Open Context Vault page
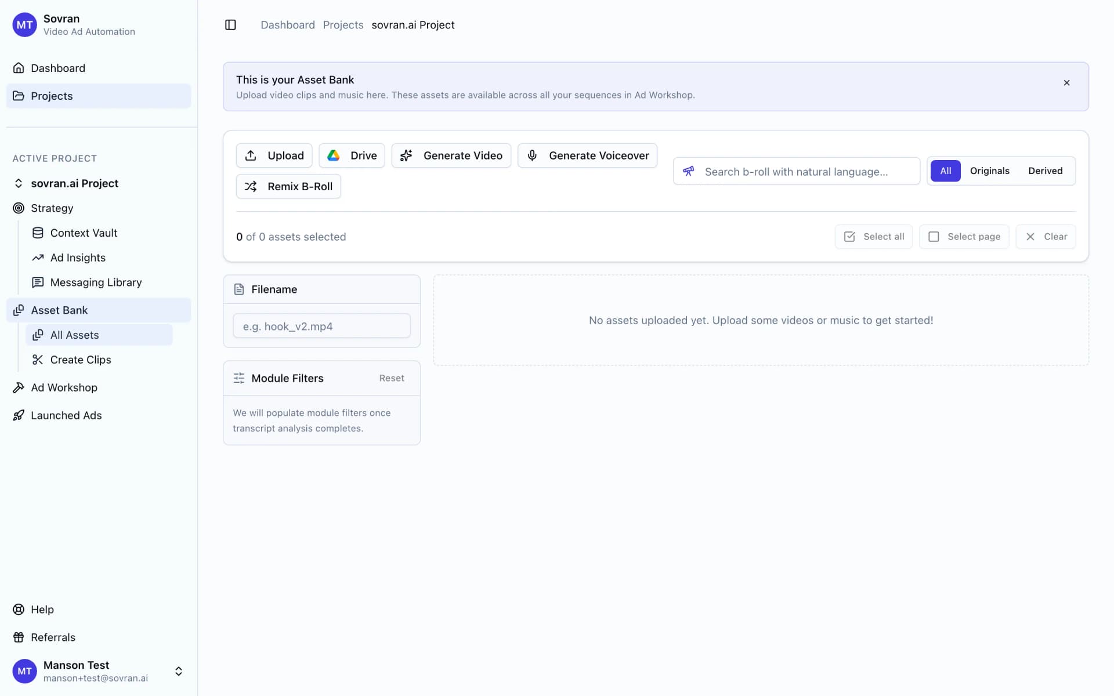Screen dimensions: 1114x696 [99, 233]
